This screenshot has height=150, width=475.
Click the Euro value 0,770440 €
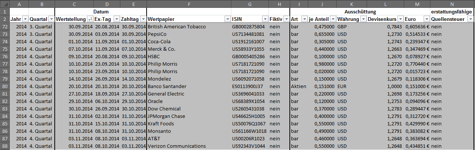pyautogui.click(x=417, y=64)
